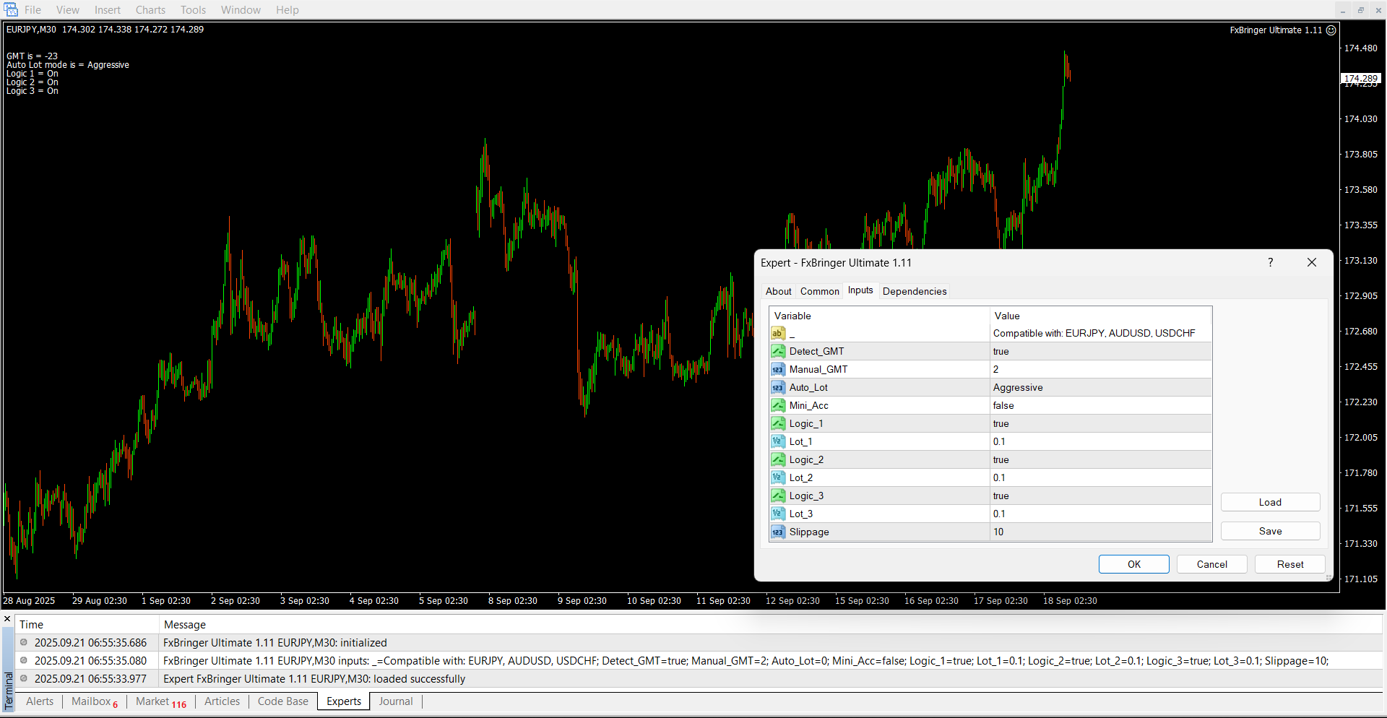
Task: Close the Terminal panel with the X icon
Action: coord(7,619)
